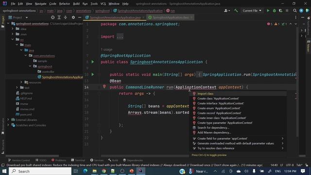311x175 pixels.
Task: Open Version Control tool window
Action: coord(19,160)
